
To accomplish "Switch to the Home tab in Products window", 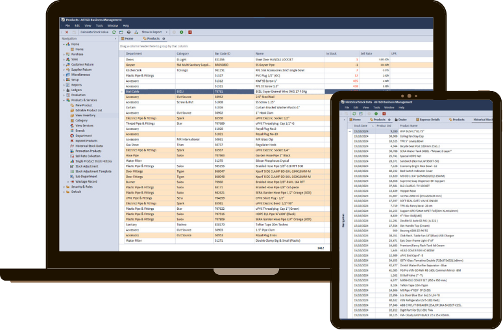I will click(127, 38).
